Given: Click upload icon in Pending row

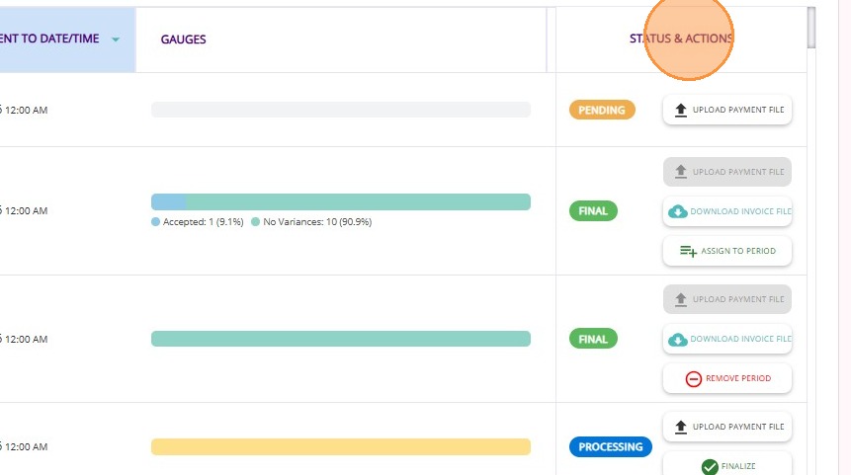Looking at the screenshot, I should coord(680,111).
